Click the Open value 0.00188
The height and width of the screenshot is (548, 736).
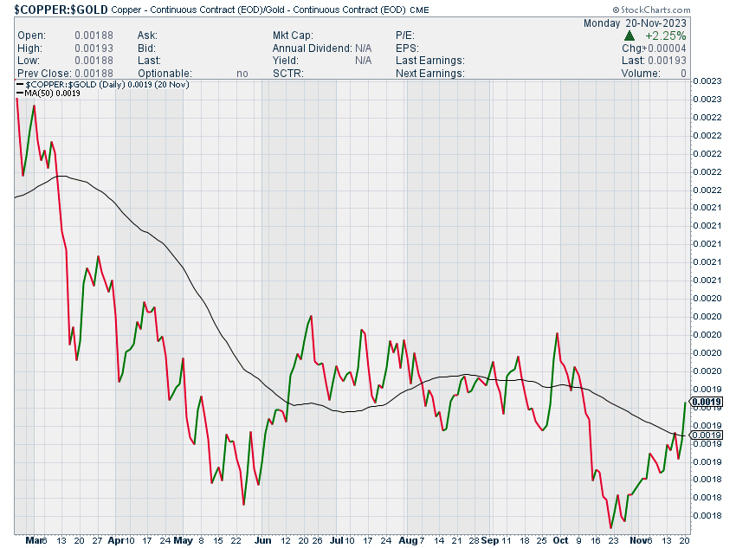pos(94,35)
